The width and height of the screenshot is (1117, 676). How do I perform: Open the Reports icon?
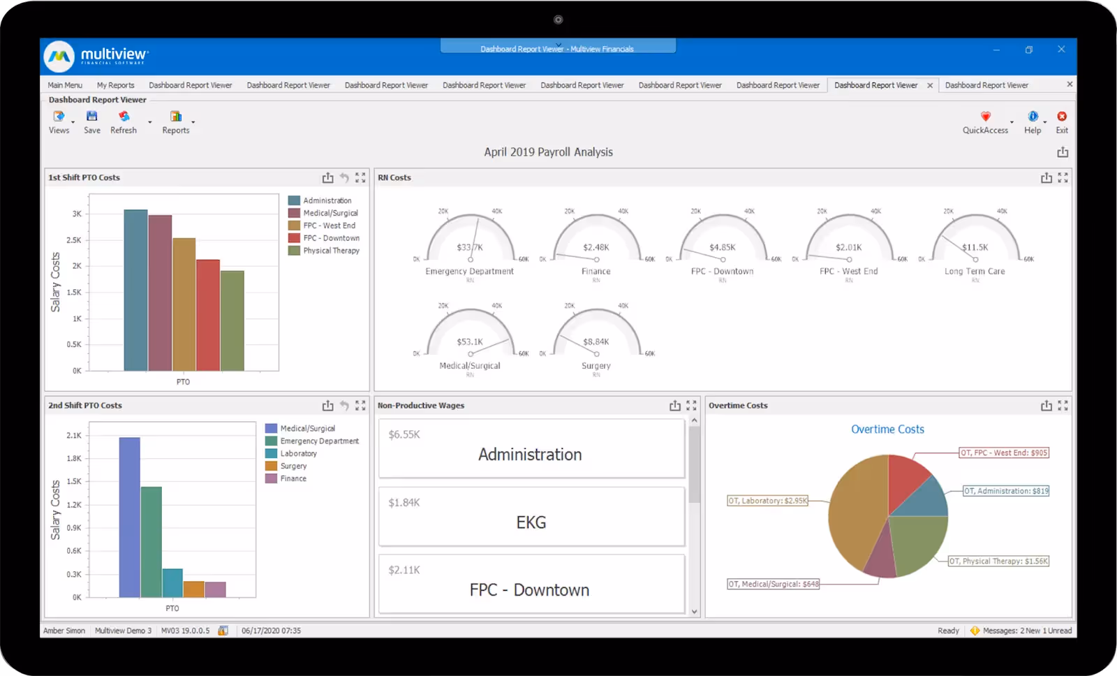pos(177,116)
